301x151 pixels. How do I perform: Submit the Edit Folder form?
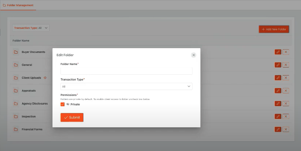pos(72,117)
